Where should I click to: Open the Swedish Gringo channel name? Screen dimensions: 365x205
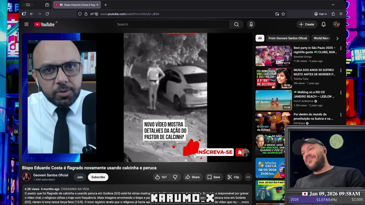tap(303, 57)
